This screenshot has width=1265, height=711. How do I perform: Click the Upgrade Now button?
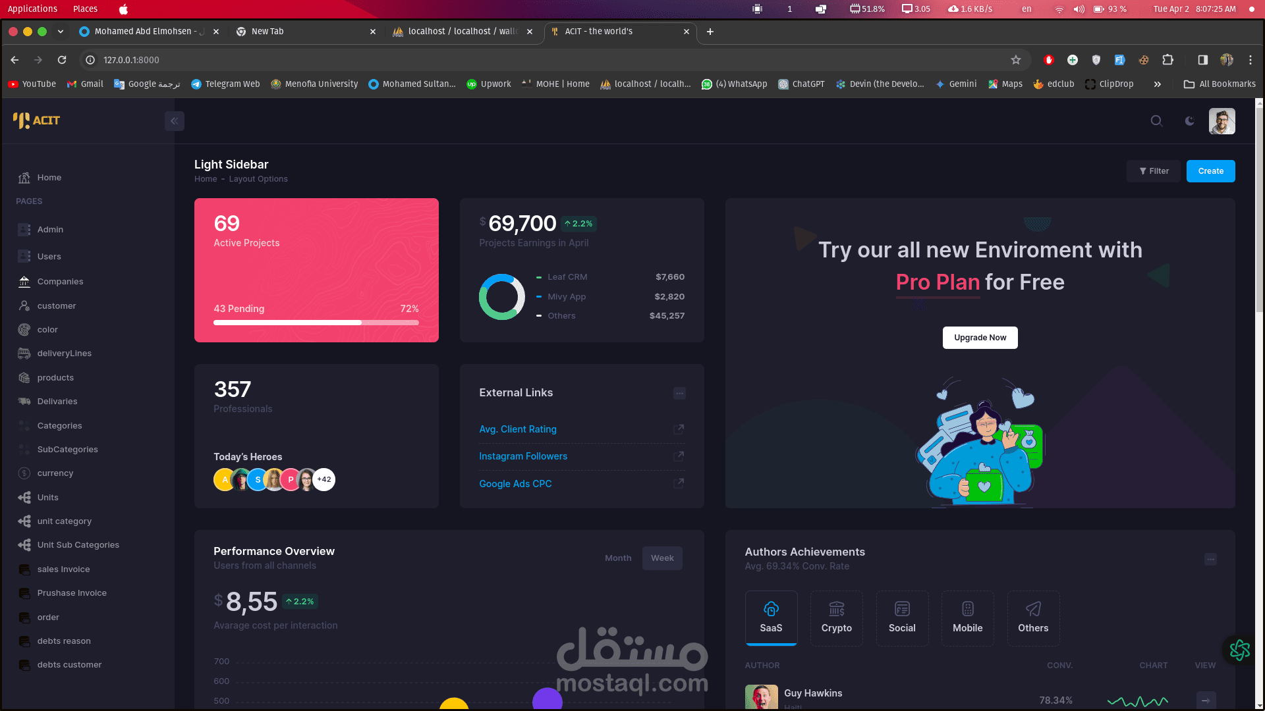(x=980, y=338)
